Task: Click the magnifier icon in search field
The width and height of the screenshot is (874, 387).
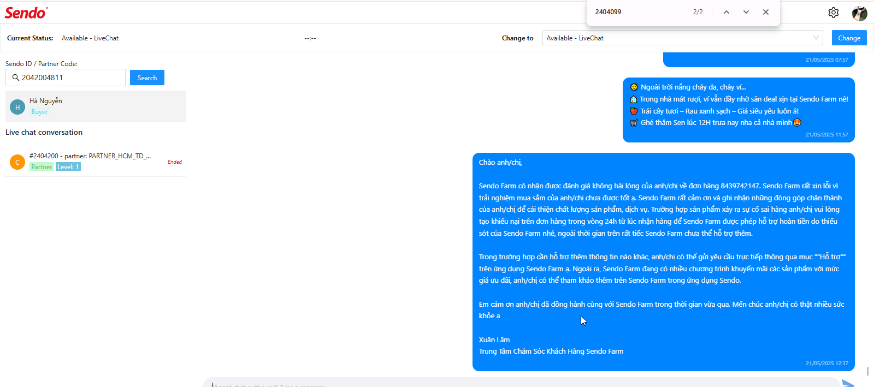Action: click(15, 78)
